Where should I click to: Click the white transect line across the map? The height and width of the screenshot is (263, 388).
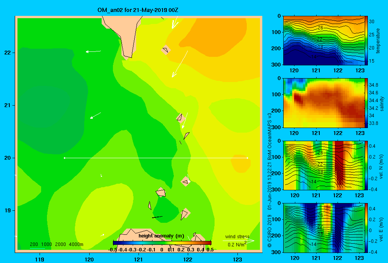(156, 158)
